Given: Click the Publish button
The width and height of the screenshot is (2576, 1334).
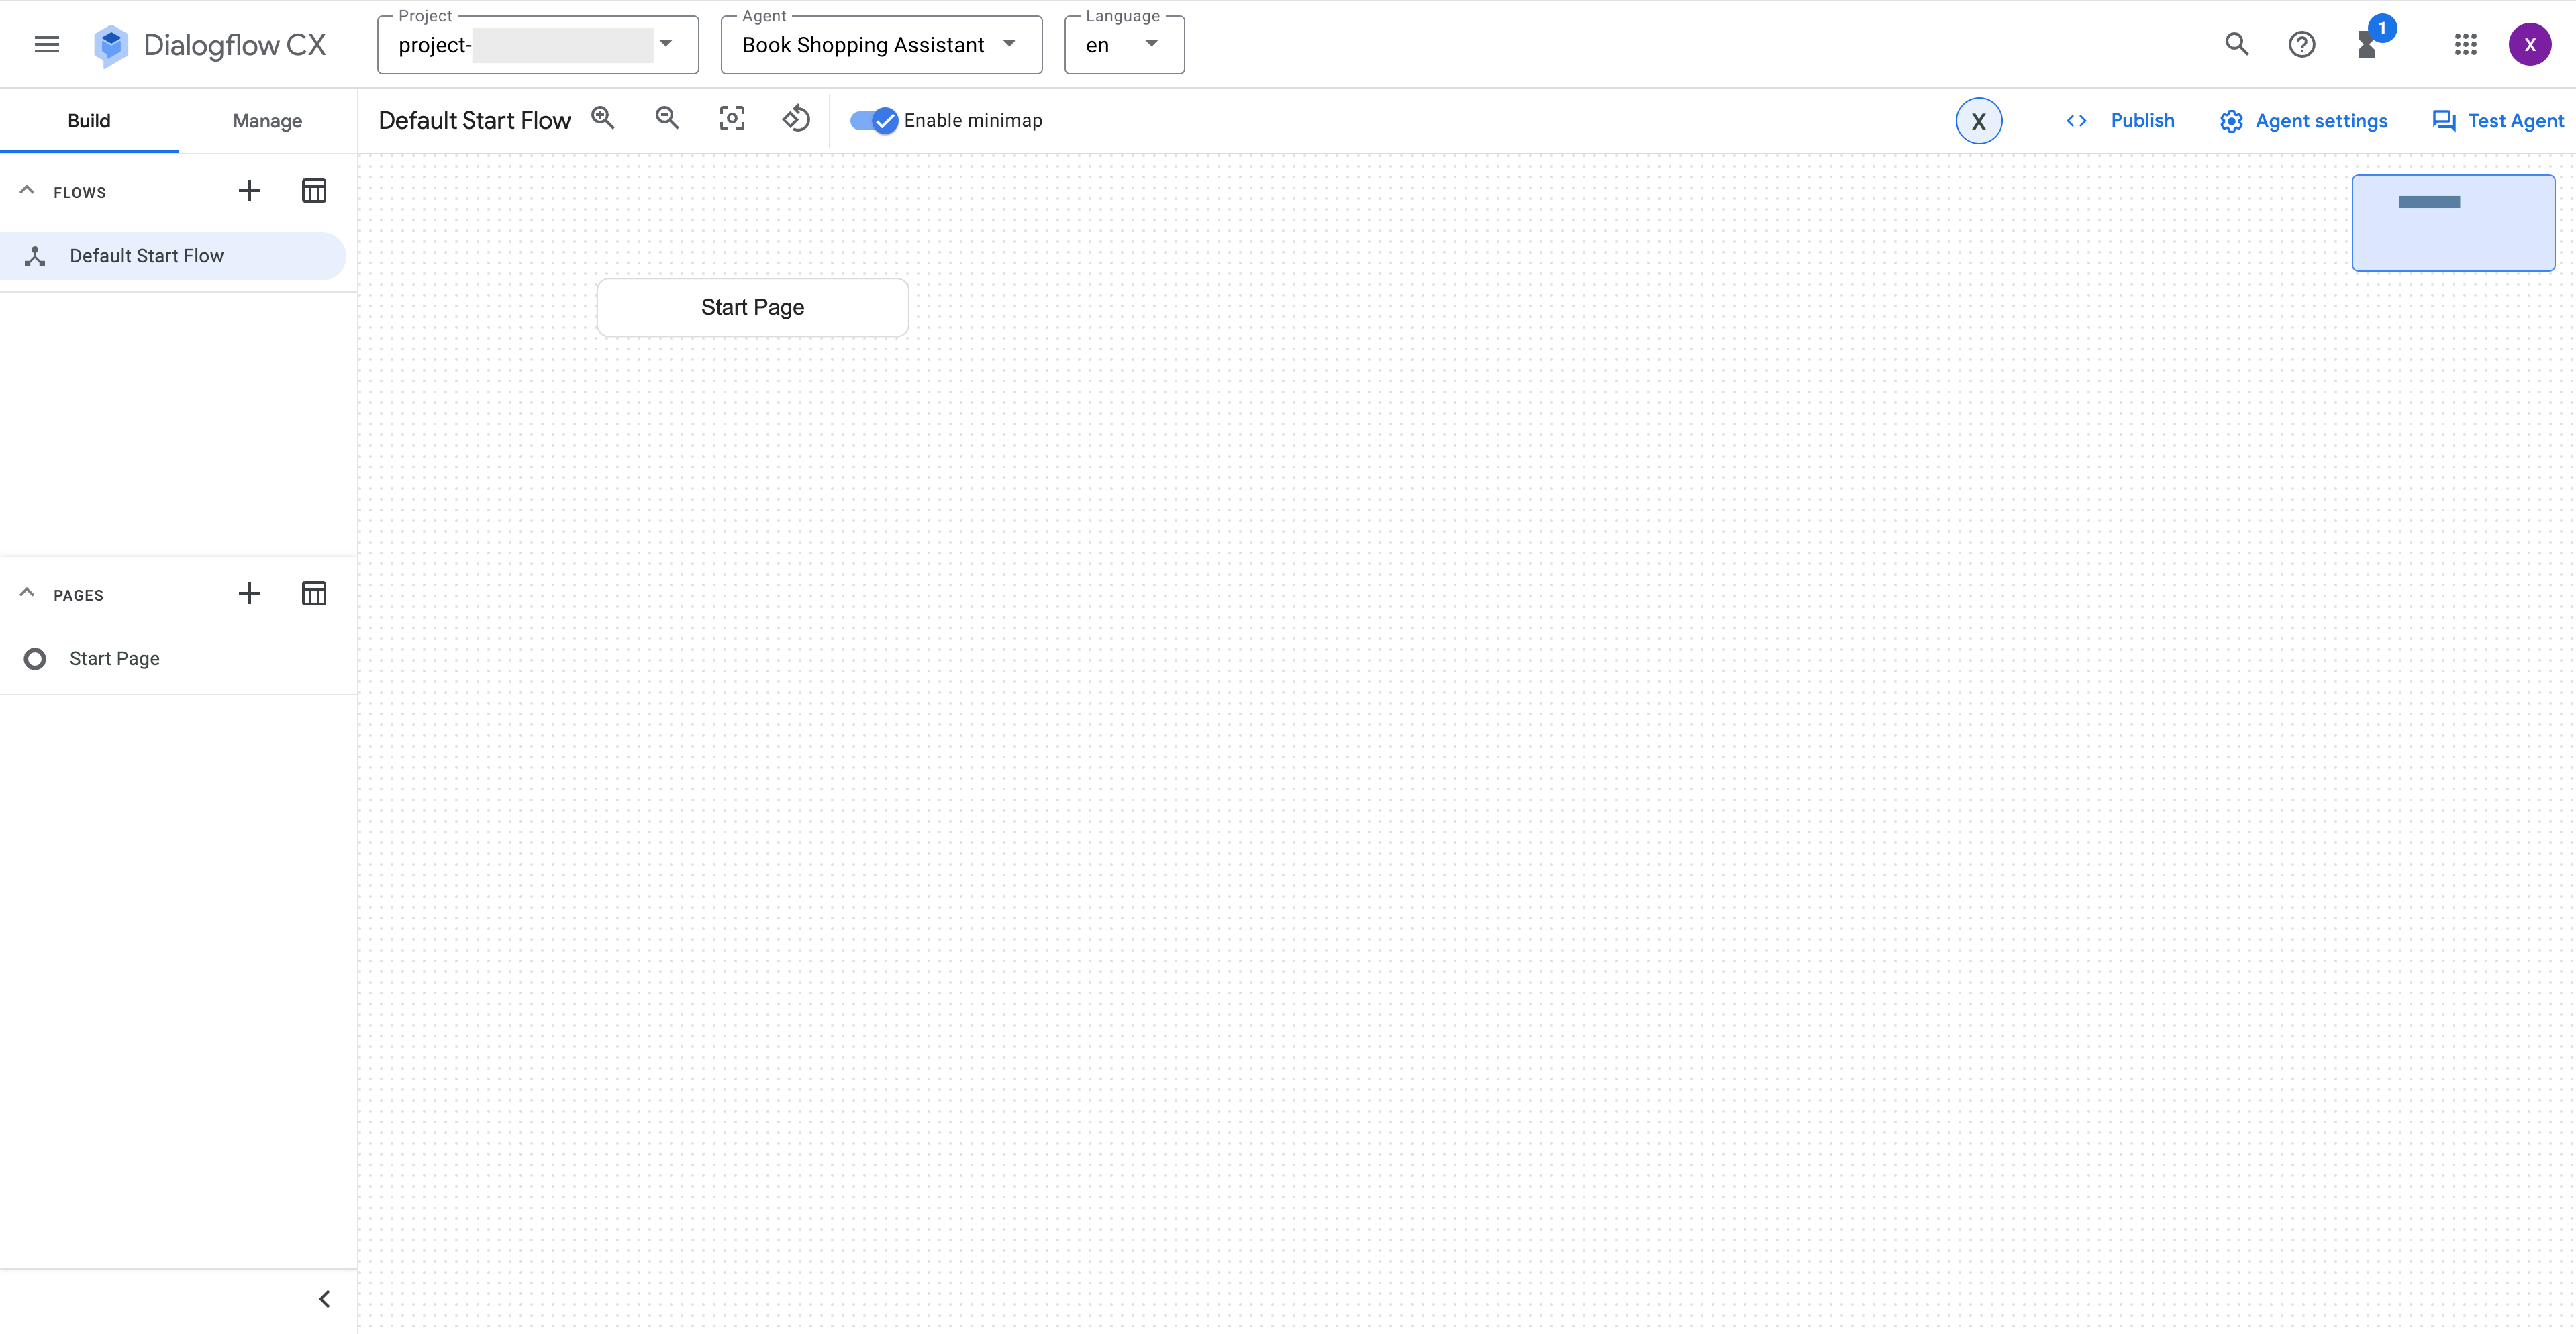Looking at the screenshot, I should click(2121, 121).
